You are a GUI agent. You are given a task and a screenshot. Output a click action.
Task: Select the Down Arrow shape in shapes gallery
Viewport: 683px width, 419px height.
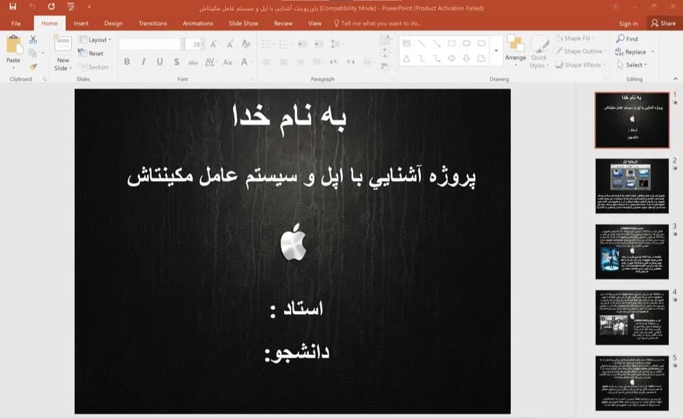[466, 58]
